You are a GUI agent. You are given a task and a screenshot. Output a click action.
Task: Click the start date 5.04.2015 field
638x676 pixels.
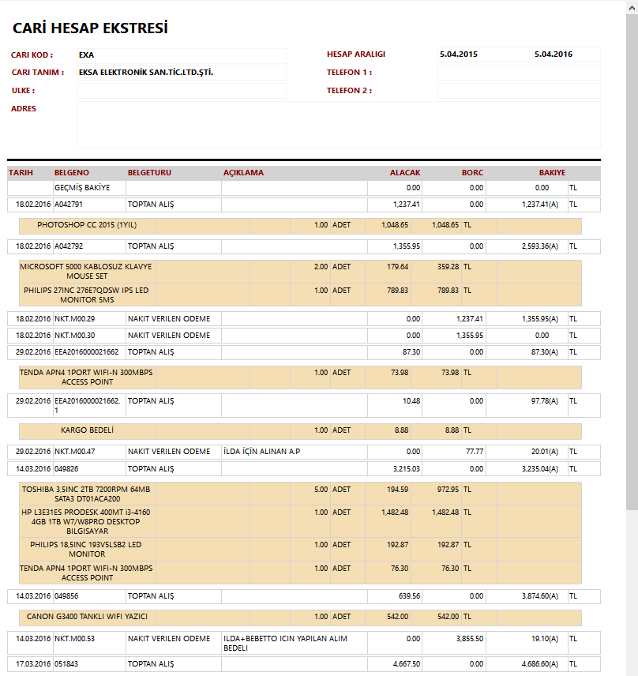click(482, 55)
